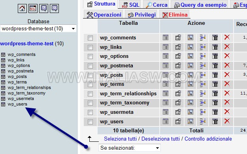Tick the wp_users checkbox

[90, 122]
